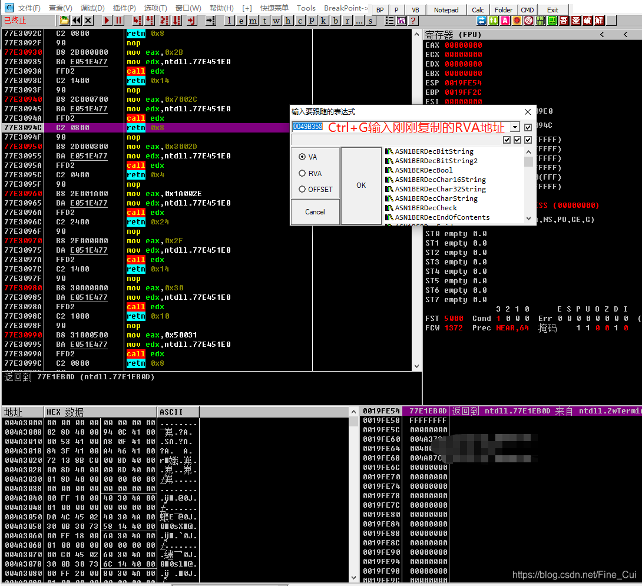Open the Log window with 'l' button
Viewport: 642px width, 586px height.
point(229,21)
